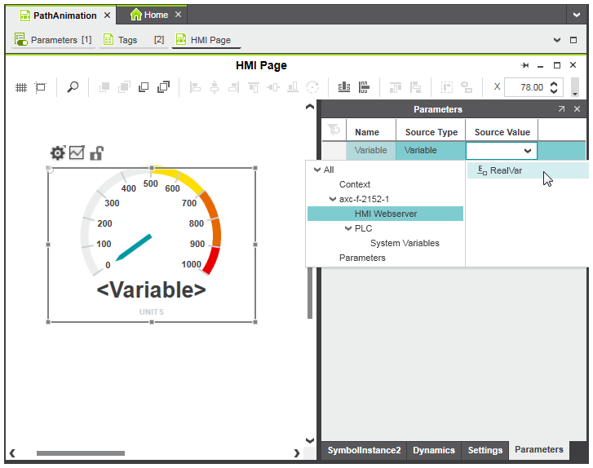Select RealVar from the variable list
The height and width of the screenshot is (468, 593).
click(506, 170)
